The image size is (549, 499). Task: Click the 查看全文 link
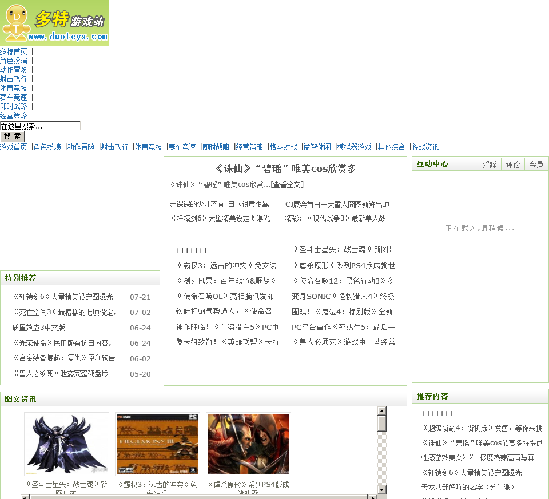click(x=288, y=185)
